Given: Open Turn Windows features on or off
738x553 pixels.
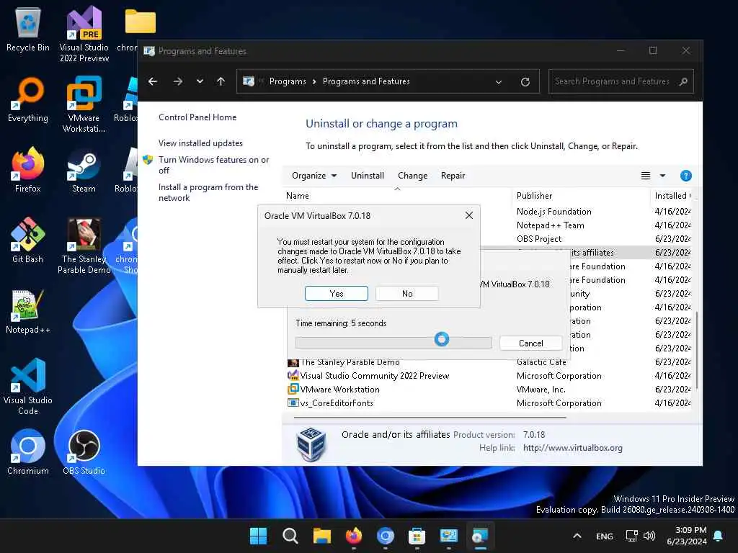Looking at the screenshot, I should coord(213,165).
